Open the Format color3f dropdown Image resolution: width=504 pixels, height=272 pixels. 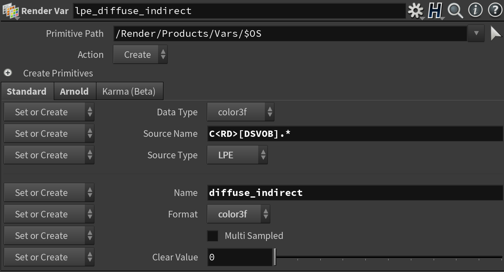coord(238,214)
